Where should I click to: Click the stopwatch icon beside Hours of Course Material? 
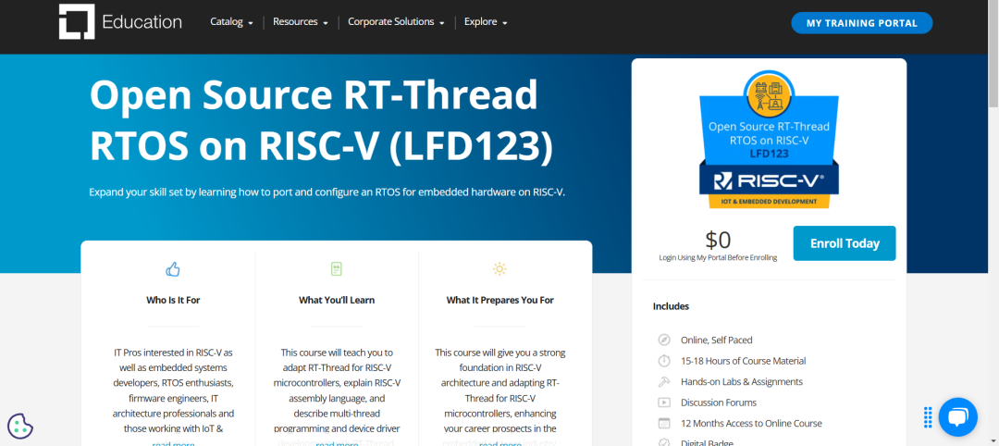point(664,361)
